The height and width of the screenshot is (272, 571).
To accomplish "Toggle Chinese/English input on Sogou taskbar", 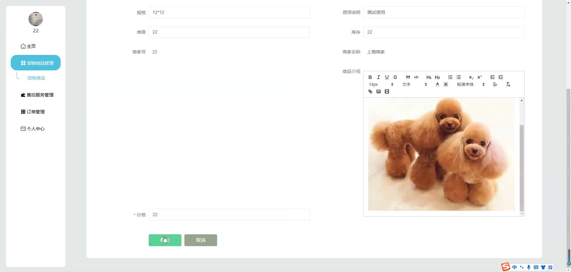I will (x=514, y=267).
